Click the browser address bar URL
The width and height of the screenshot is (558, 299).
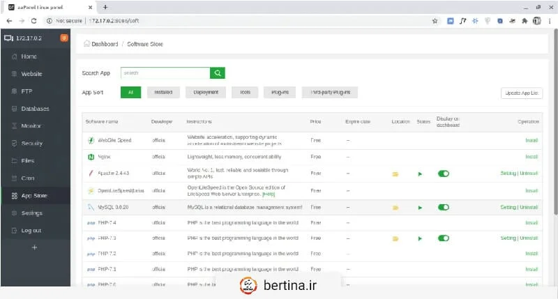click(114, 21)
